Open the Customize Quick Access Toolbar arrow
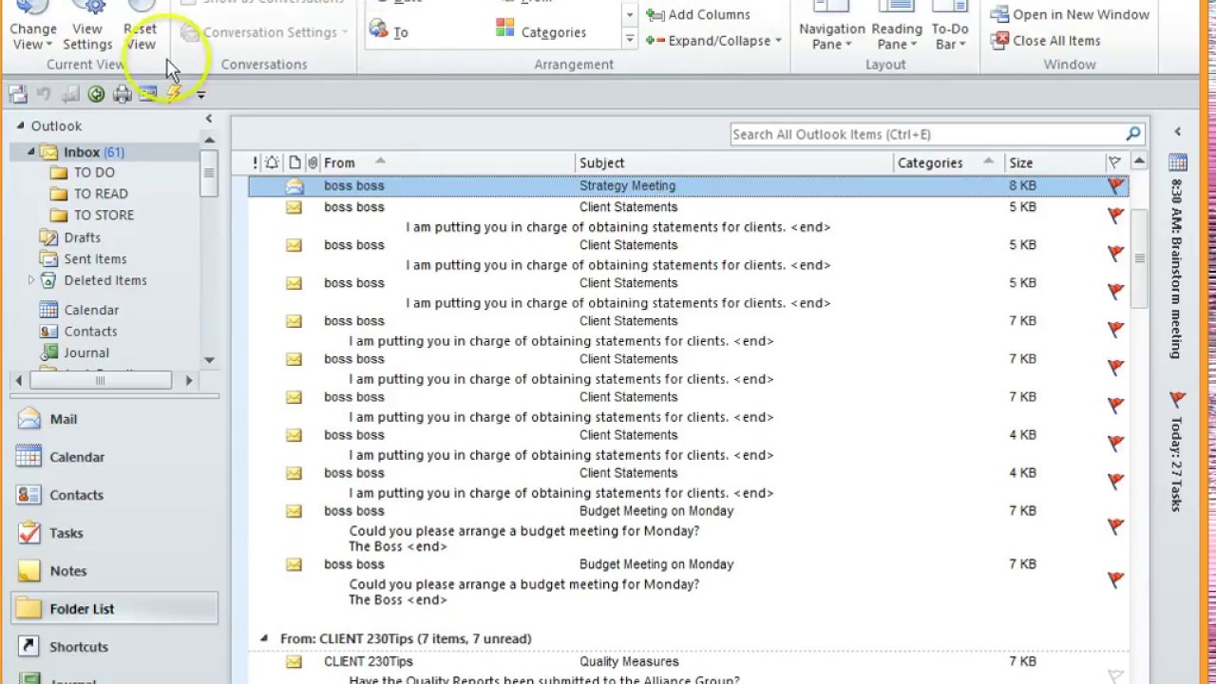This screenshot has height=684, width=1216. point(200,94)
